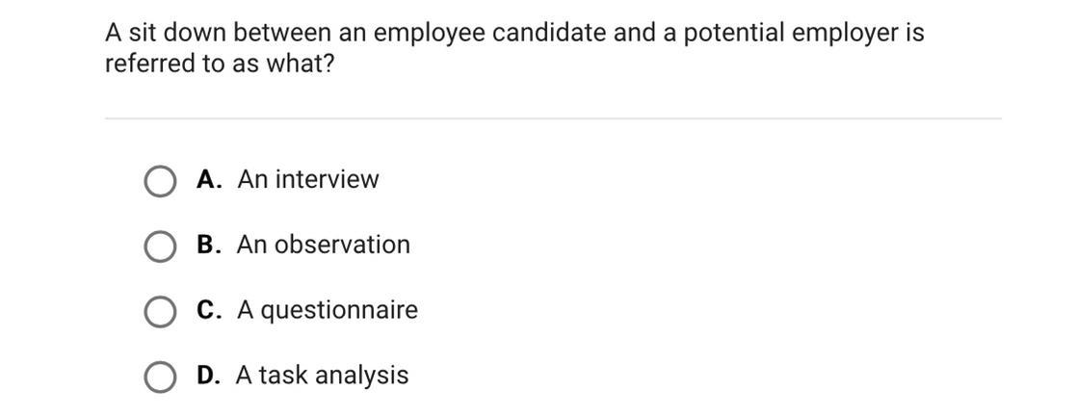The image size is (1077, 416).
Task: Select the radio button for option B
Action: [x=160, y=246]
